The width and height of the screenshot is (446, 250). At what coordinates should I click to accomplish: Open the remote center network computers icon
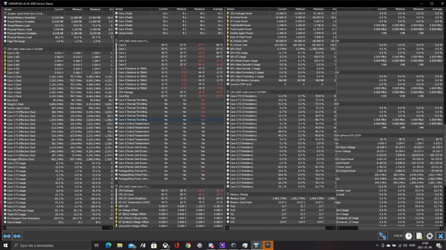click(x=382, y=236)
